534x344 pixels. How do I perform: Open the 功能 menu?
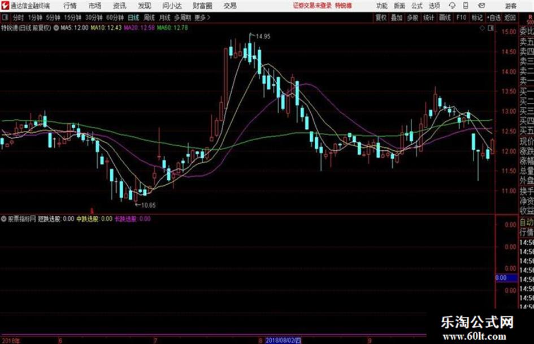point(382,6)
